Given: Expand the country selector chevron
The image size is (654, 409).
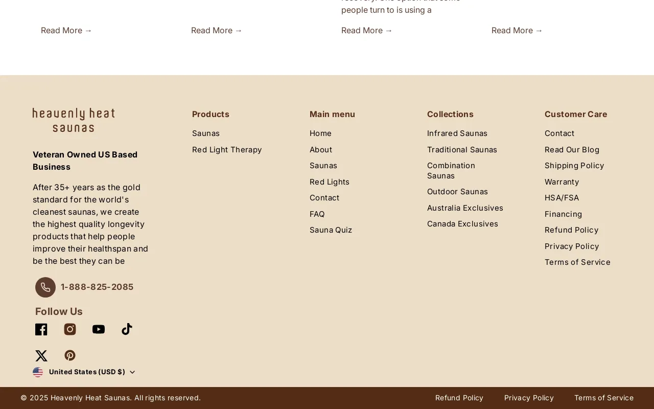Looking at the screenshot, I should click(132, 372).
